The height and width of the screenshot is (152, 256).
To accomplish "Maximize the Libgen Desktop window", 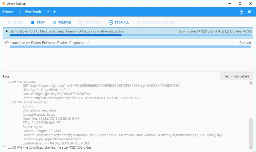I will coord(240,3).
